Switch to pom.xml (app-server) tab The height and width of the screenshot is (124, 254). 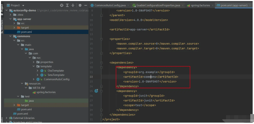[x=234, y=5]
